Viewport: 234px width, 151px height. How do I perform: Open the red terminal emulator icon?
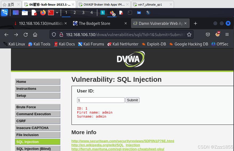point(51,13)
